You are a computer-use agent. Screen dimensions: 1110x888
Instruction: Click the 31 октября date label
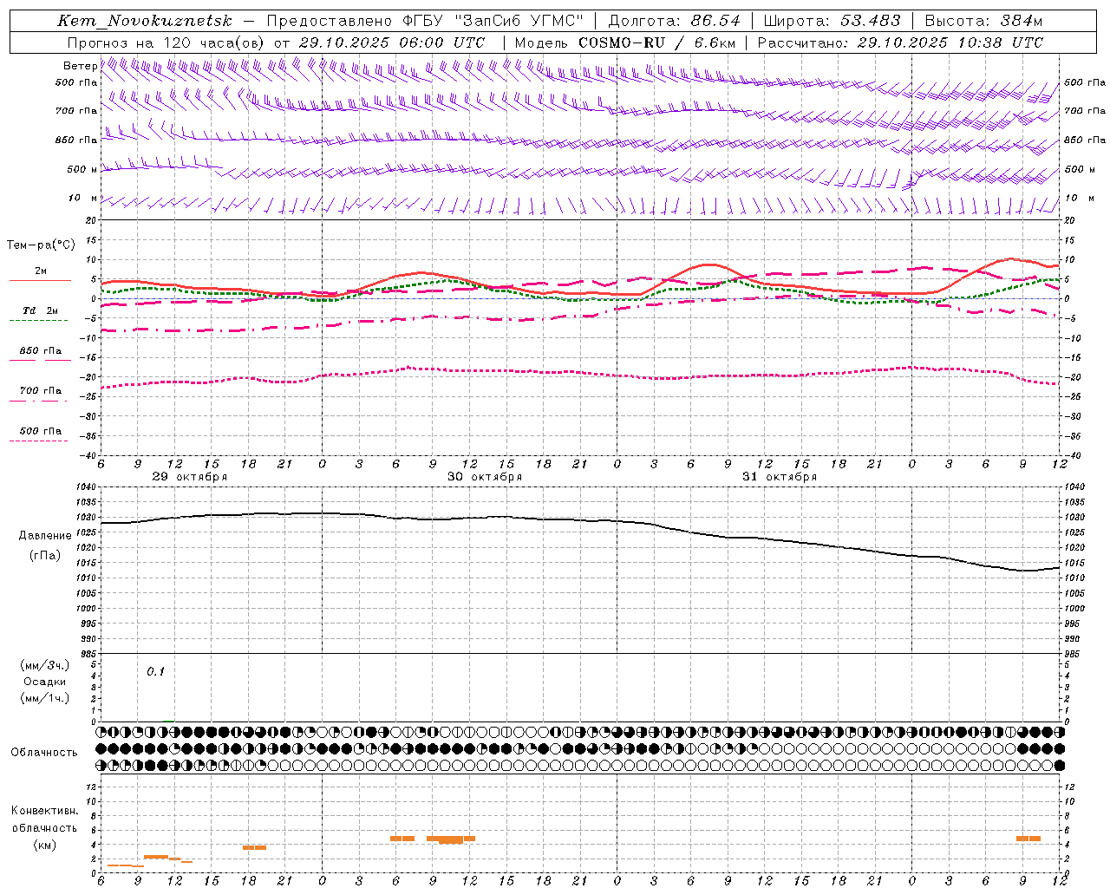pos(780,477)
